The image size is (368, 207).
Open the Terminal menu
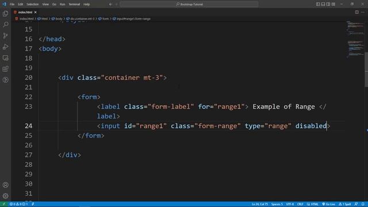point(74,4)
